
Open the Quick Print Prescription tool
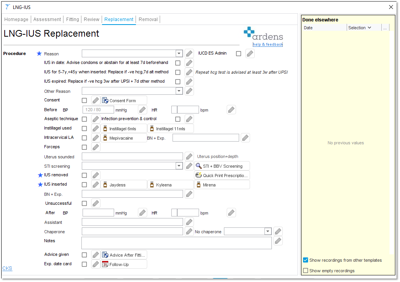pos(222,175)
